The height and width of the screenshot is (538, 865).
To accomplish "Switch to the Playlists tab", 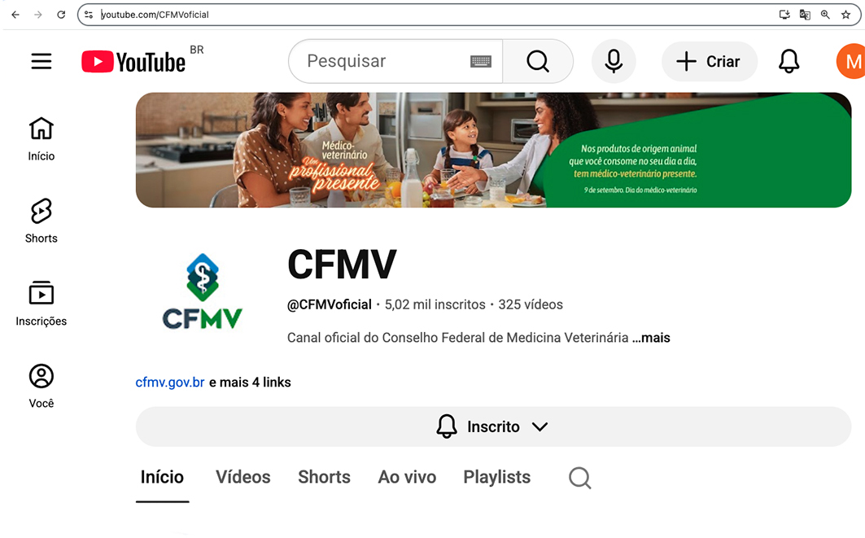I will (496, 477).
